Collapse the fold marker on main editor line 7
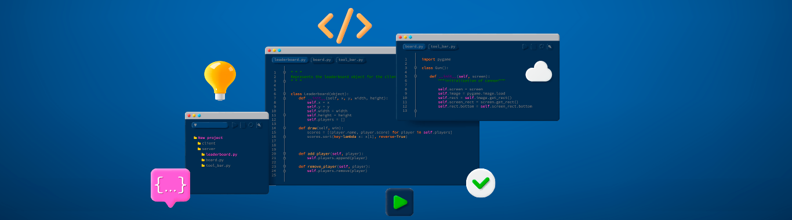The height and width of the screenshot is (220, 792). [285, 98]
